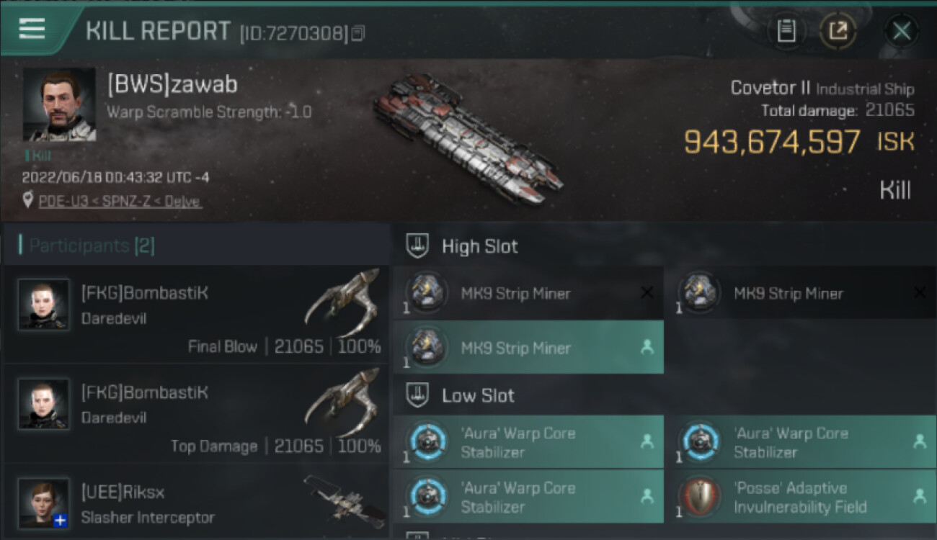Select BombastiK's Final Blow entry
The height and width of the screenshot is (540, 937).
tap(196, 315)
